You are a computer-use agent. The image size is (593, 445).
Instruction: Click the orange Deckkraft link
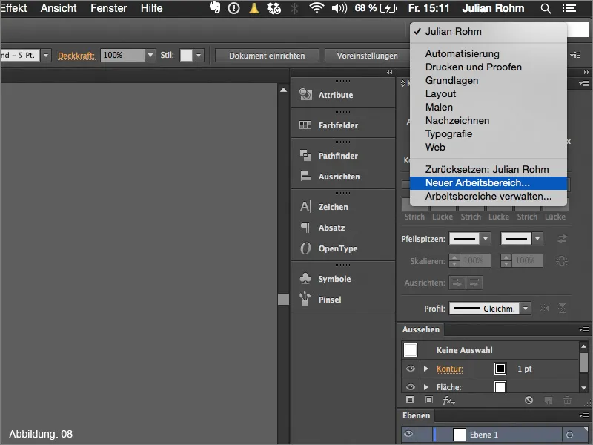coord(76,56)
